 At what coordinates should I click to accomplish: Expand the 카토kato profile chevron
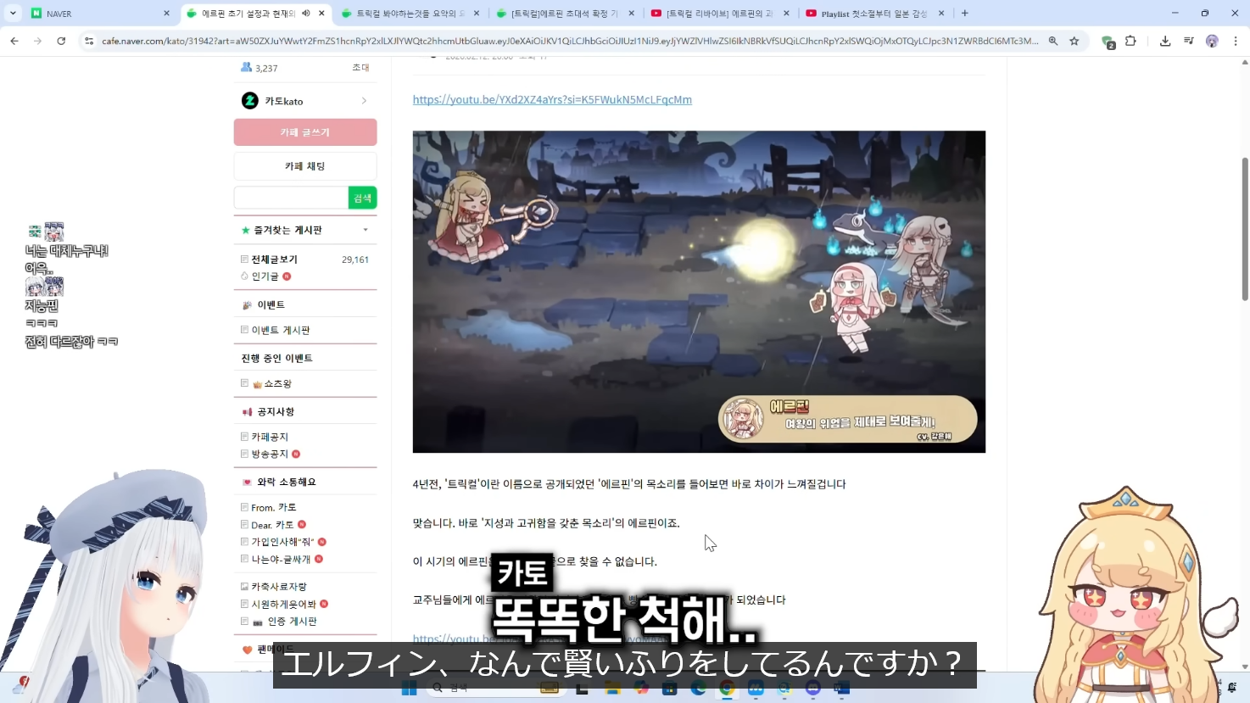tap(364, 101)
